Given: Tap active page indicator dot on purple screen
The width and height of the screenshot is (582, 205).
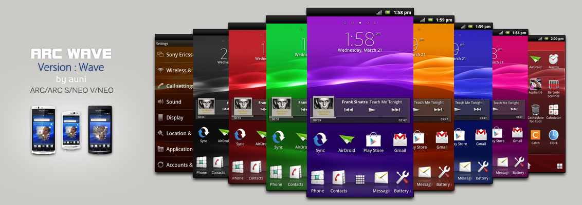Looking at the screenshot, I should (360, 23).
